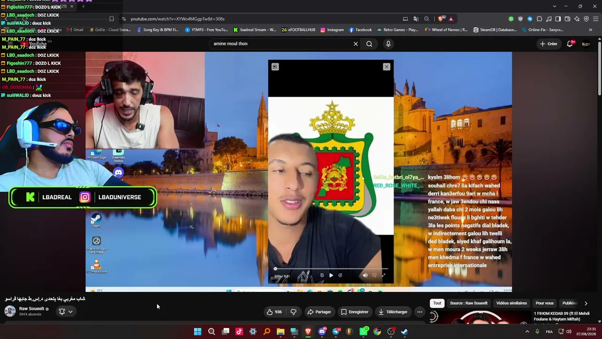Rewind the popup video ten seconds

(x=322, y=275)
